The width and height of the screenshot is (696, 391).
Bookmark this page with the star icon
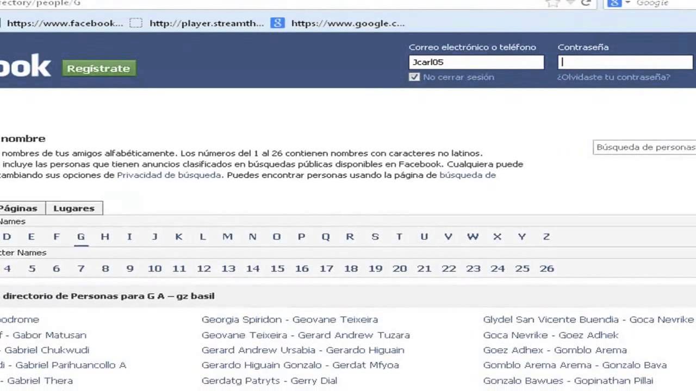point(553,3)
